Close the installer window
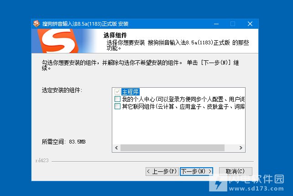This screenshot has width=293, height=196. pyautogui.click(x=250, y=24)
